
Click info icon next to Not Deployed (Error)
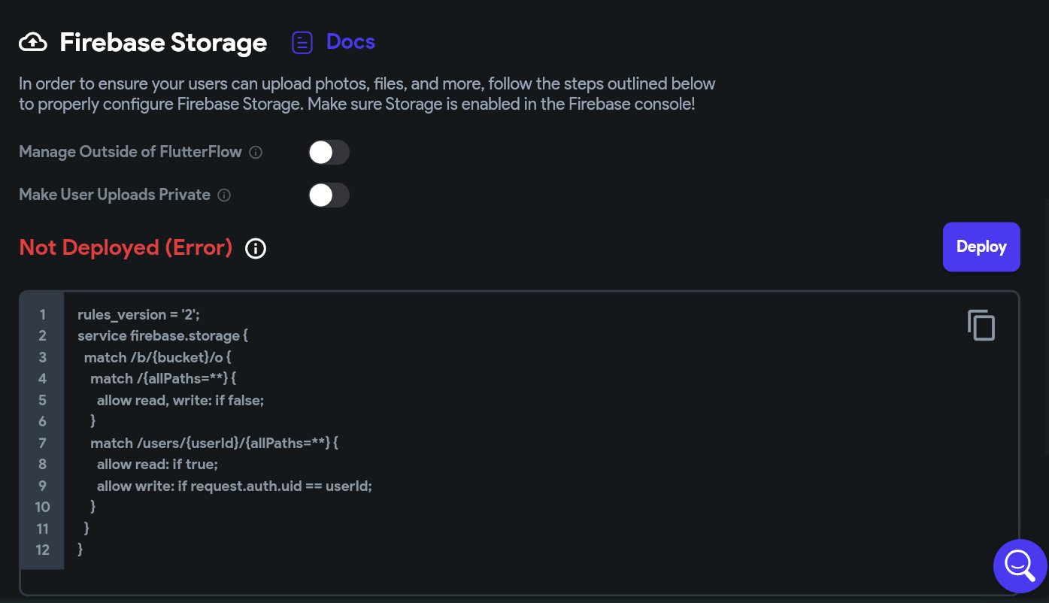pos(256,248)
